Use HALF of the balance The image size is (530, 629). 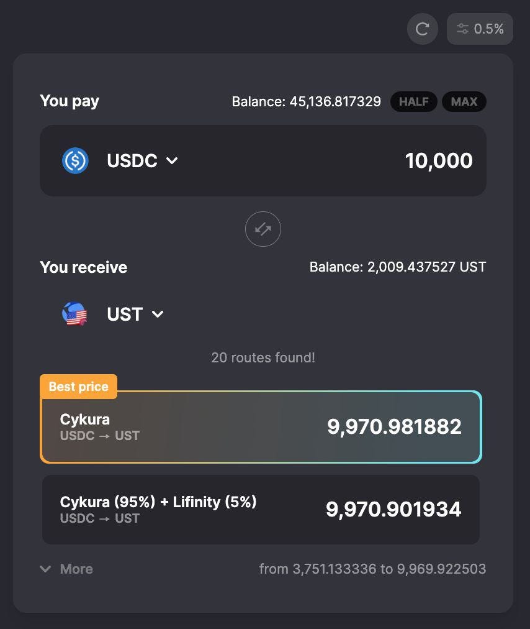click(413, 101)
